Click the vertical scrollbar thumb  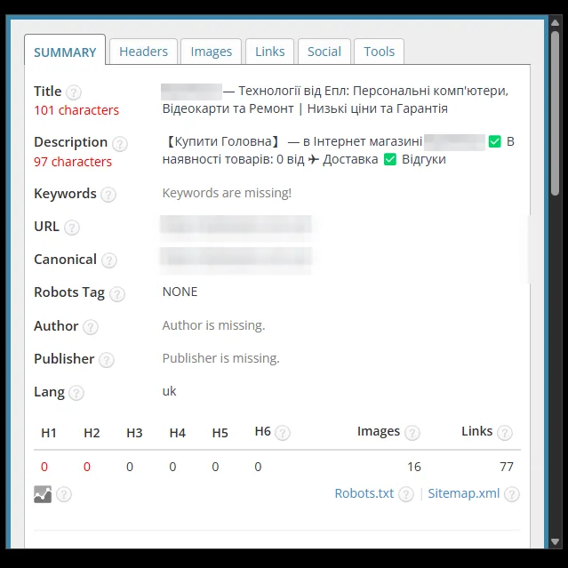pos(555,114)
